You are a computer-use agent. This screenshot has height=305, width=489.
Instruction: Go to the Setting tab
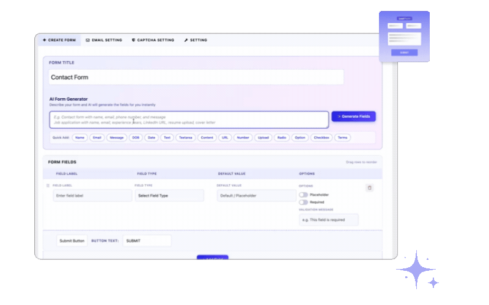click(x=196, y=40)
